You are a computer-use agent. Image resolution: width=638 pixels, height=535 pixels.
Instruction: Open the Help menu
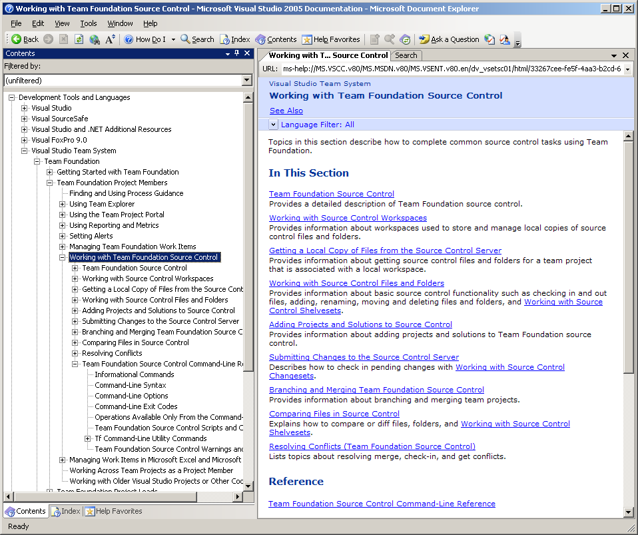pyautogui.click(x=150, y=23)
